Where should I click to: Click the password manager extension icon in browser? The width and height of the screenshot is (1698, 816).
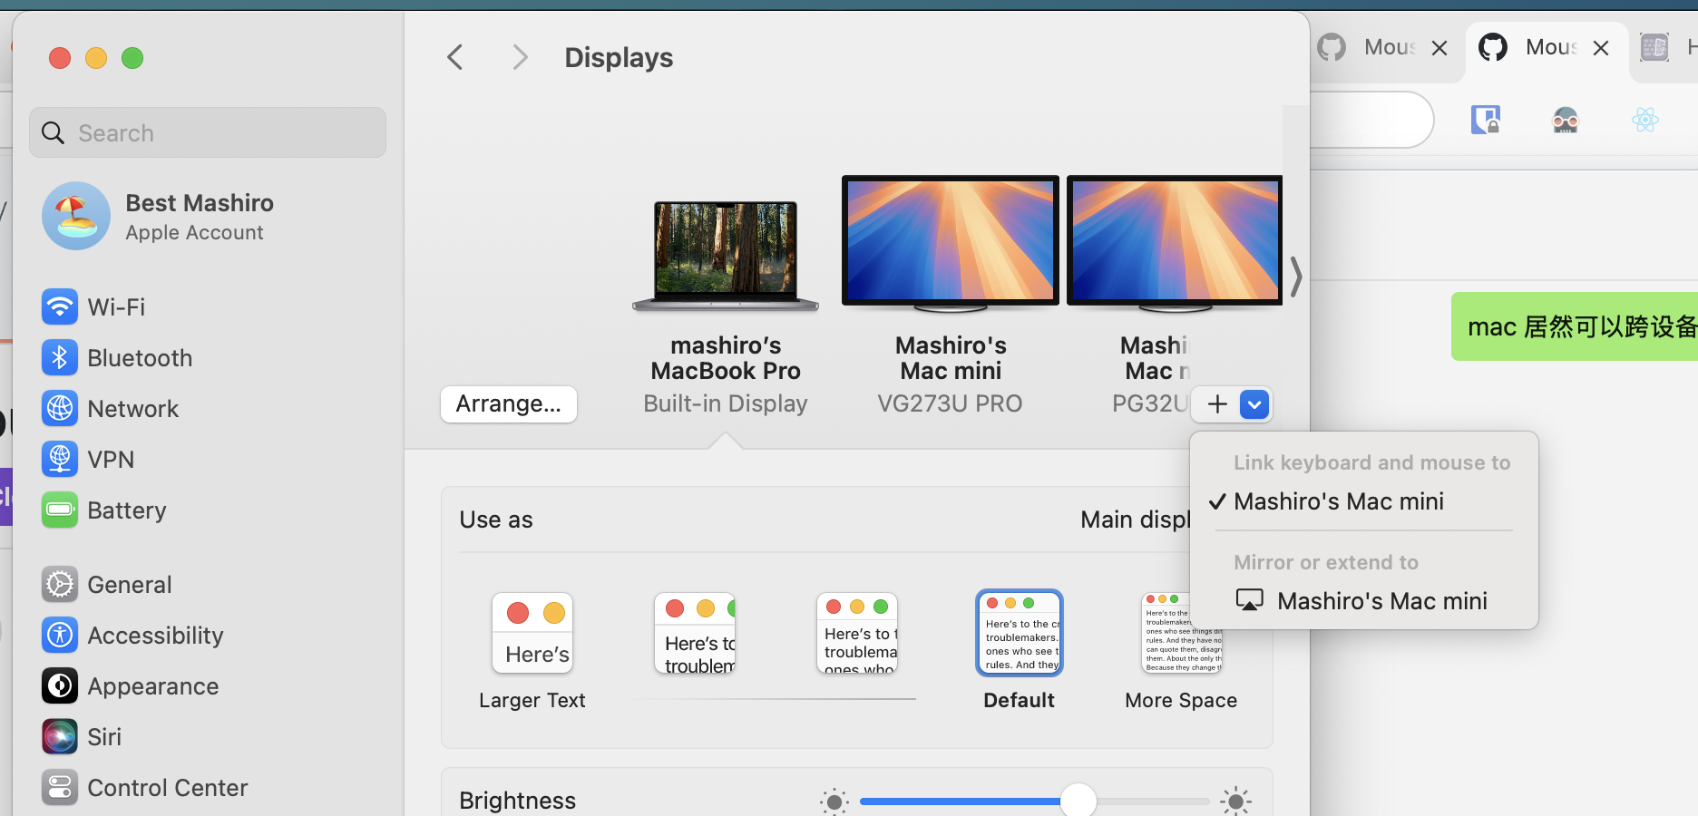pyautogui.click(x=1486, y=120)
